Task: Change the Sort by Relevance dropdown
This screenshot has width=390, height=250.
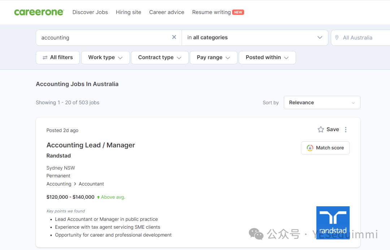Action: pos(322,103)
